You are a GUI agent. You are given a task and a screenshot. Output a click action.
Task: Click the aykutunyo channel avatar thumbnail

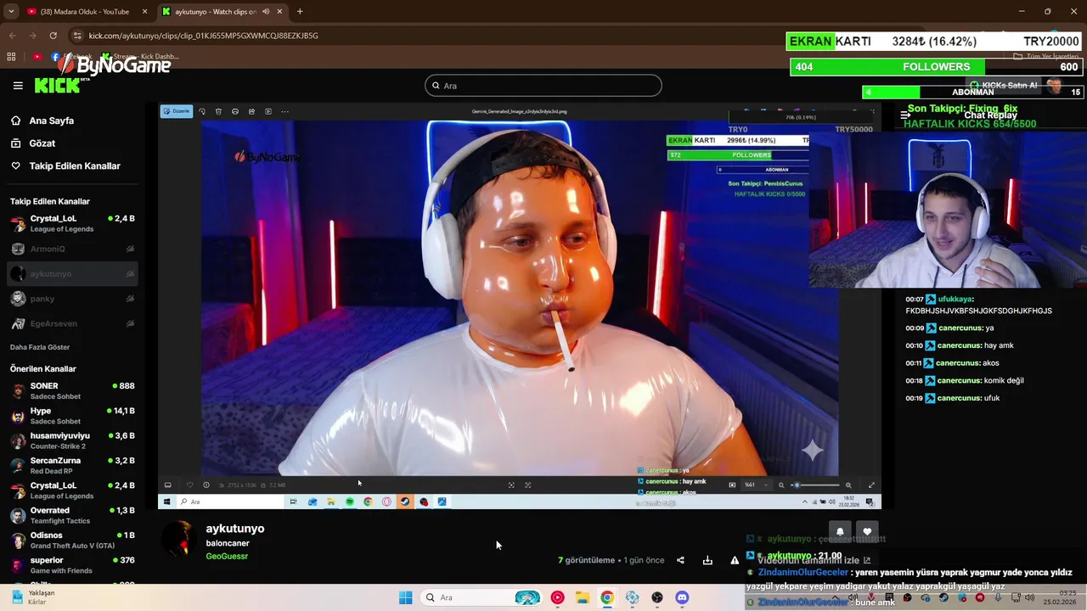pos(179,540)
